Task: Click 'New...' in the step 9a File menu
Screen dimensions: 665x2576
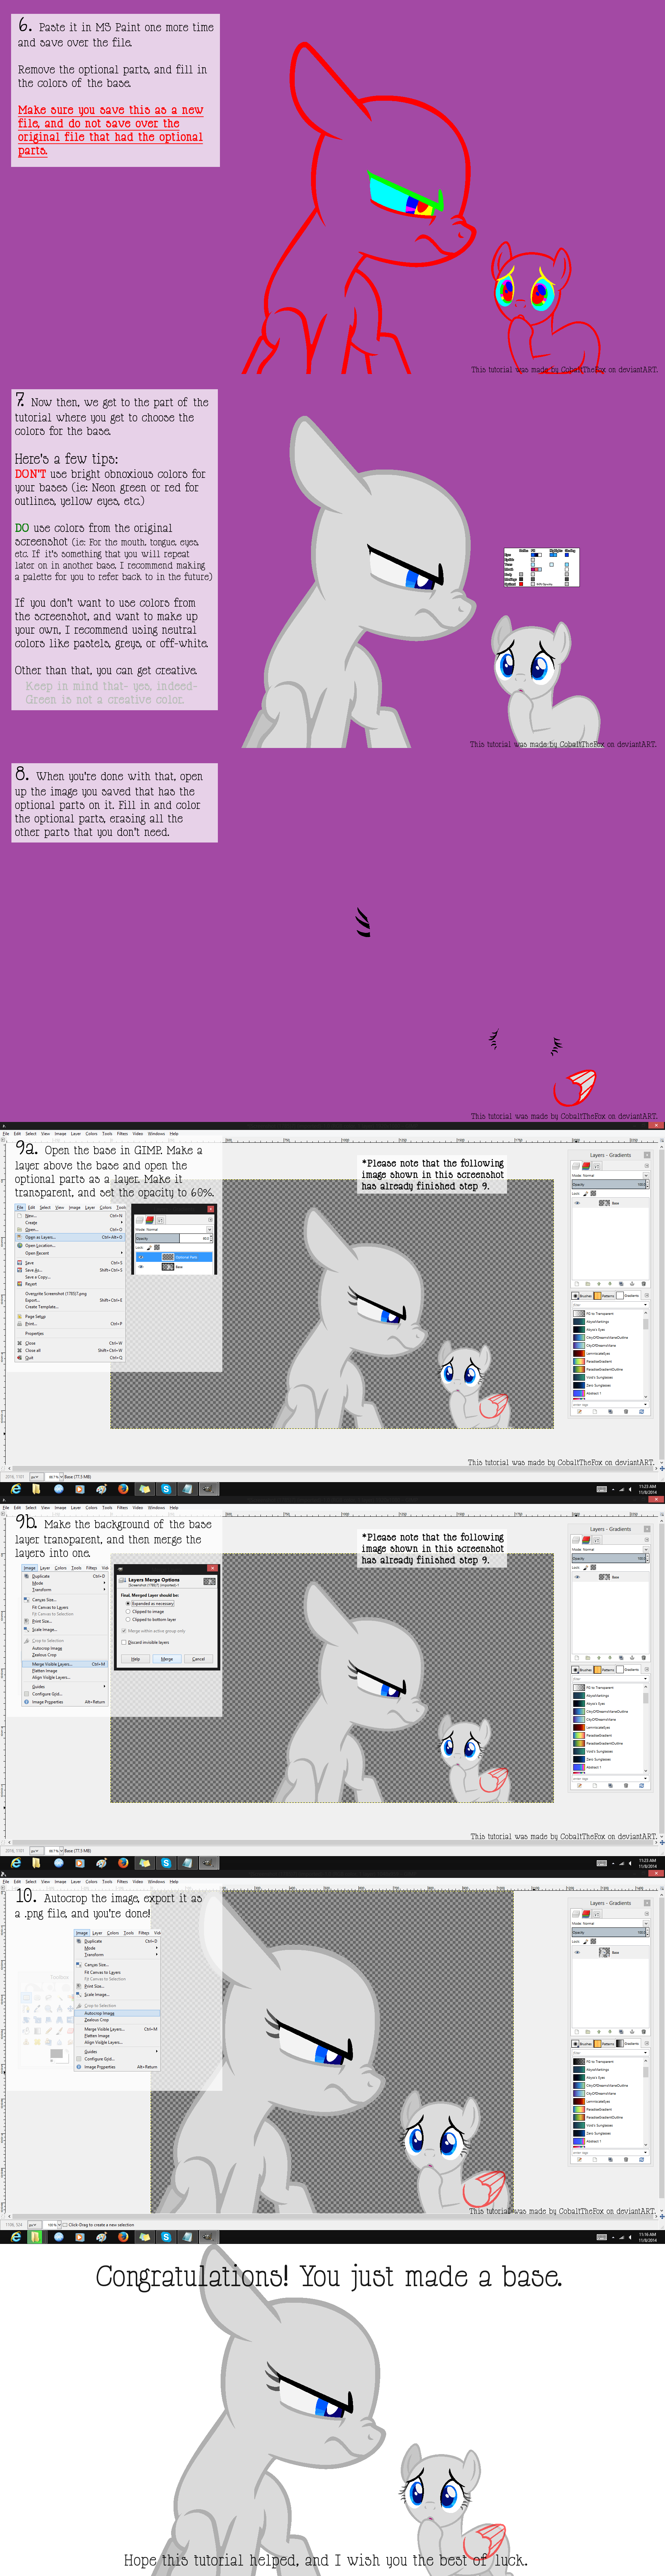Action: pos(70,1216)
